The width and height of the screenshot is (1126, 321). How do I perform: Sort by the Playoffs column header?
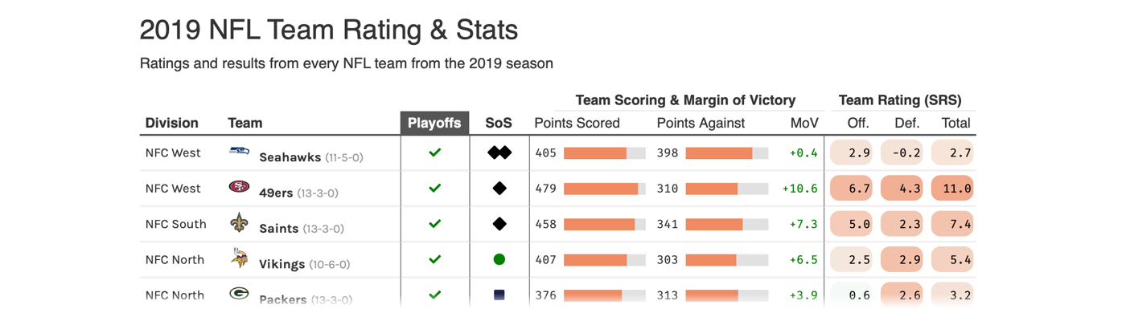(434, 123)
